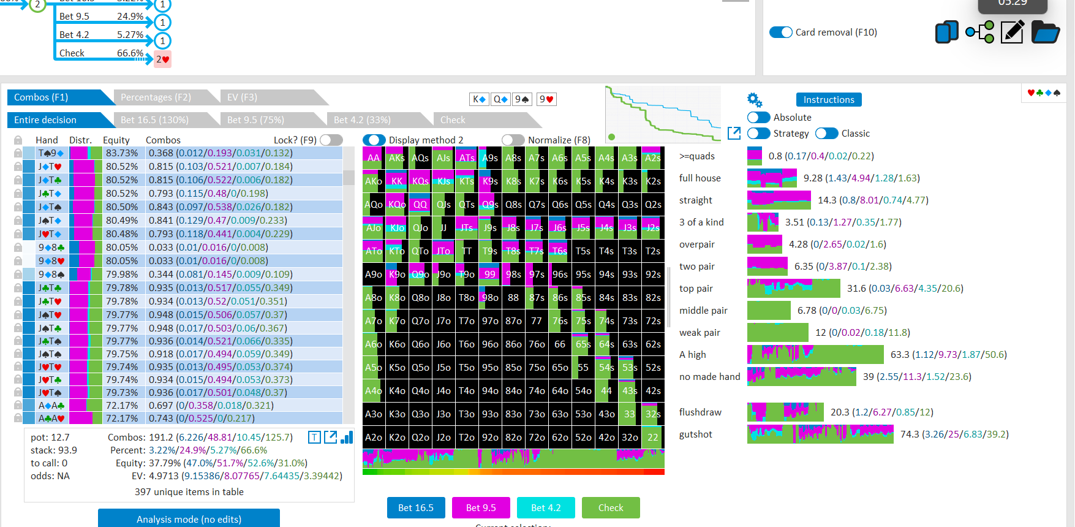Click range strategy strip below matrix
The image size is (1075, 527).
click(513, 459)
